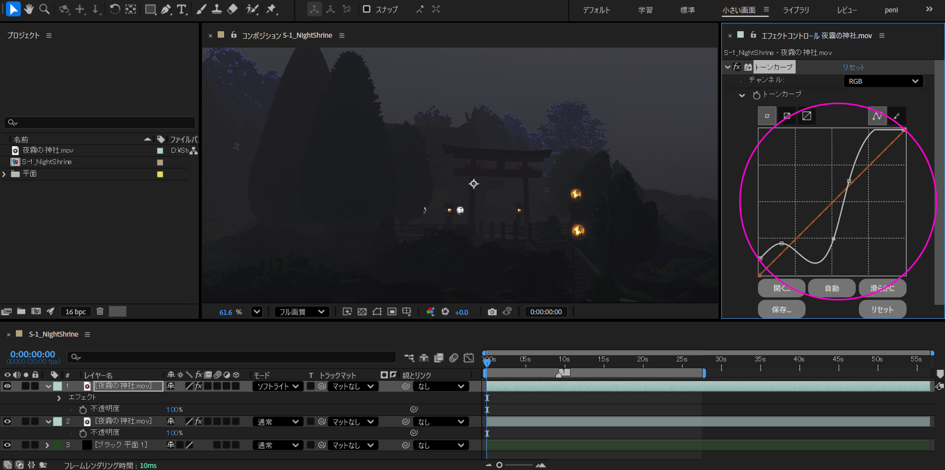Image resolution: width=945 pixels, height=470 pixels.
Task: Expand the 平面 folder in project panel
Action: (4, 174)
